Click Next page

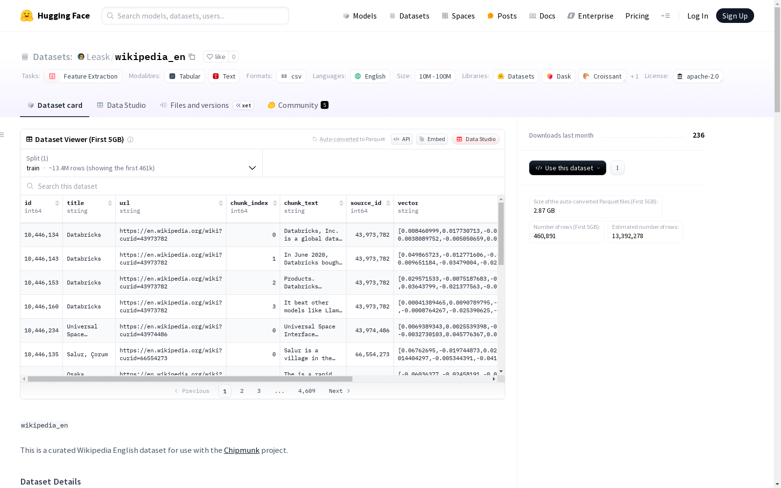[x=340, y=391]
